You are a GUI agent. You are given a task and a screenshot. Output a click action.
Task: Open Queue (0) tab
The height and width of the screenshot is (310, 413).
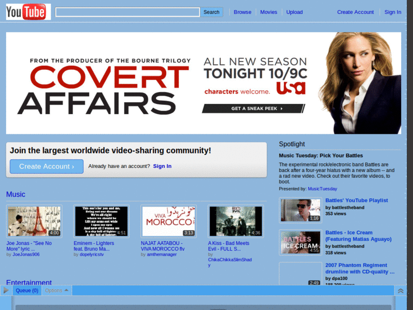pyautogui.click(x=27, y=290)
